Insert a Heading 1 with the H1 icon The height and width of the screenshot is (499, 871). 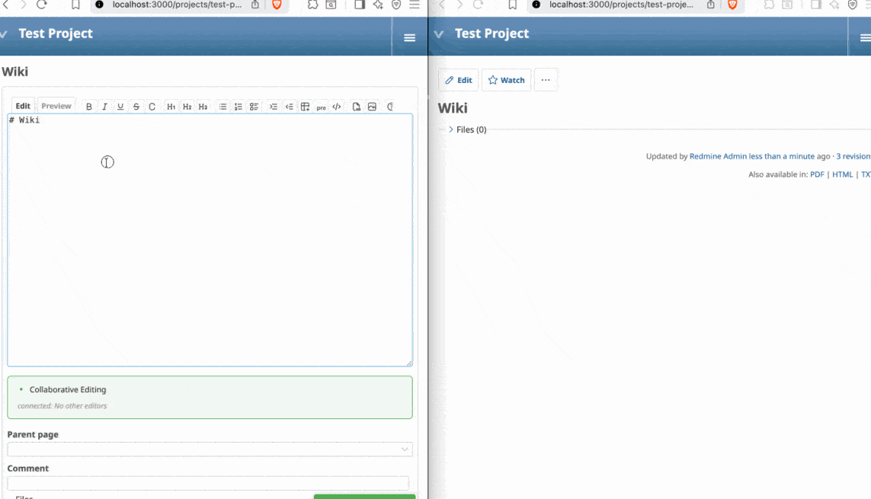tap(171, 107)
